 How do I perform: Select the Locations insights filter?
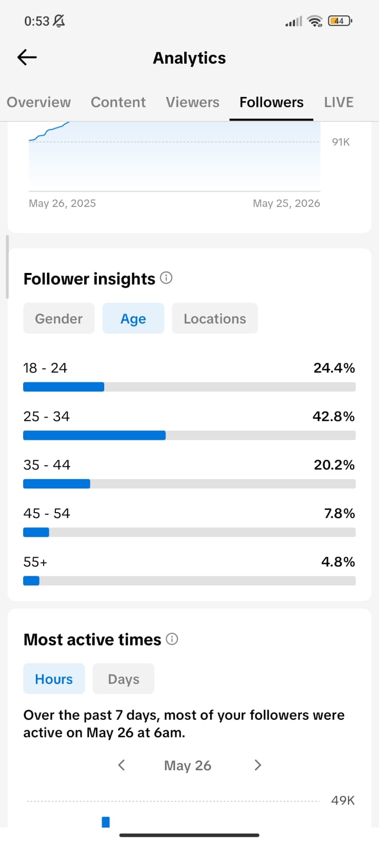coord(215,318)
